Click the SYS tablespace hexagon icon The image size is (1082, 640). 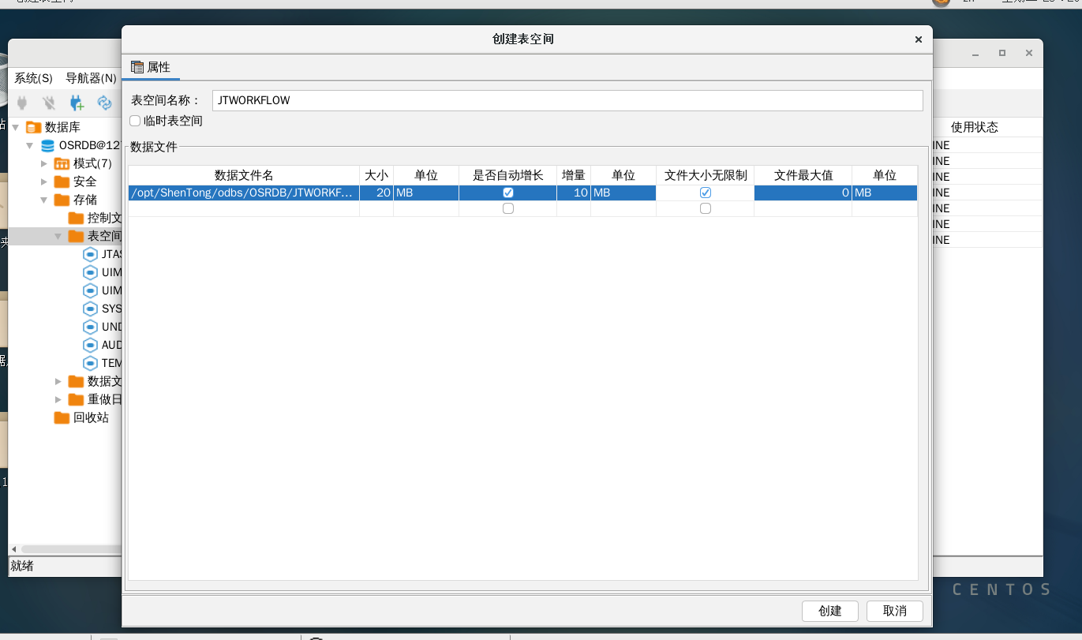coord(90,309)
